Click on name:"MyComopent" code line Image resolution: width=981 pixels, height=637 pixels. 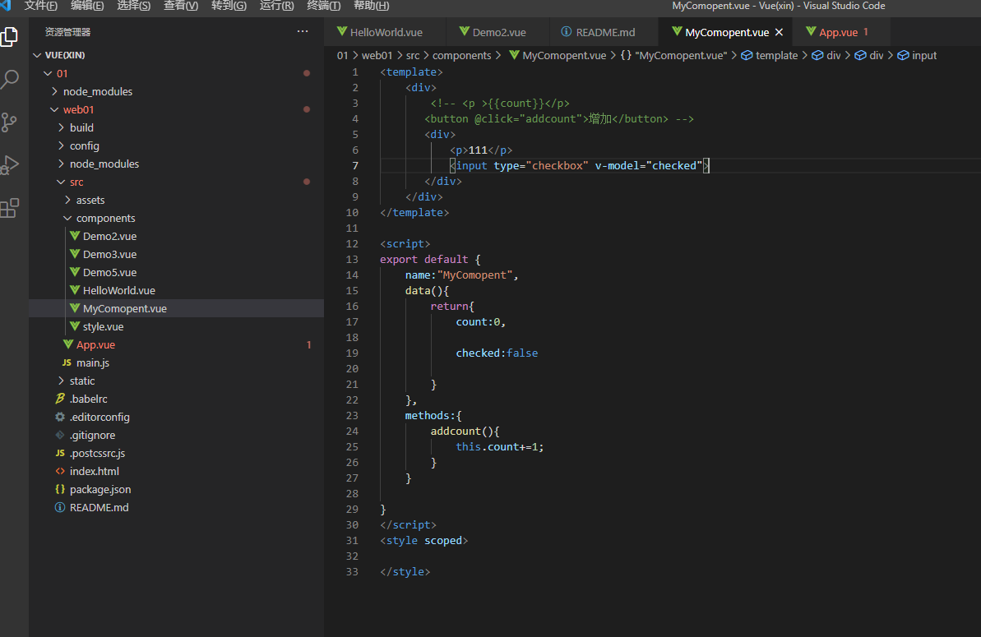point(462,275)
